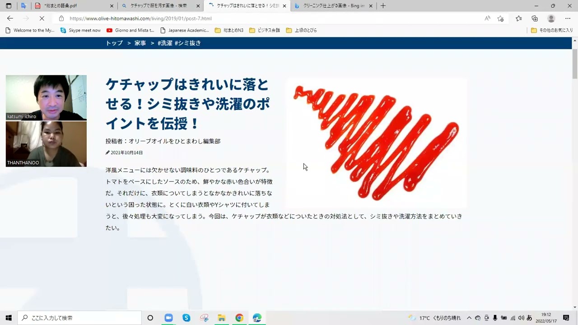Open Task View circle icon on taskbar

click(150, 318)
